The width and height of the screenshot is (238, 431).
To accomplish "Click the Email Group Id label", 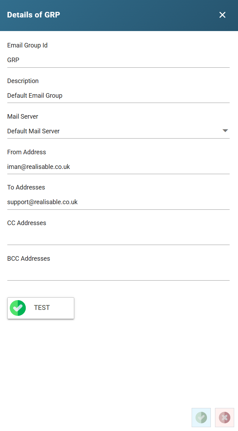I will point(27,45).
